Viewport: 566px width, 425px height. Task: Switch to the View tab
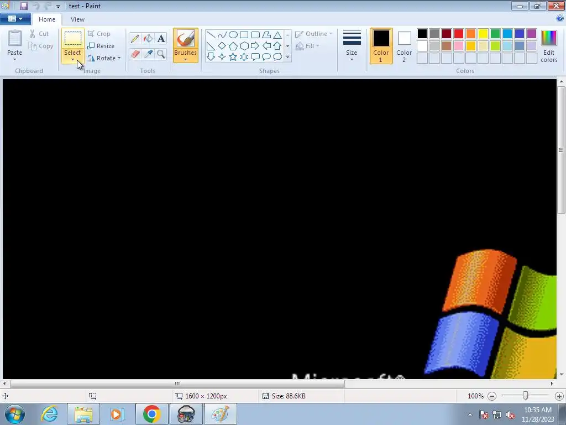point(77,19)
